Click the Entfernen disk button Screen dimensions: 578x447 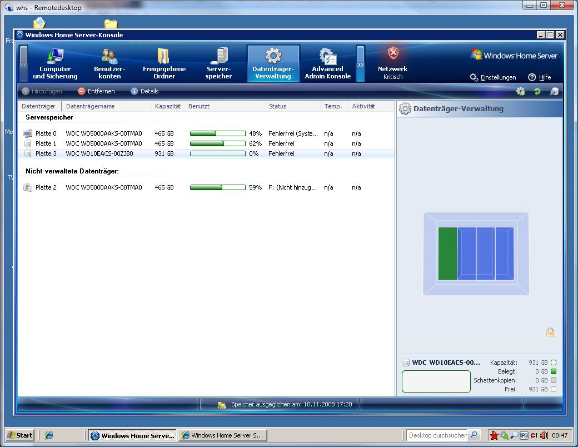[97, 91]
